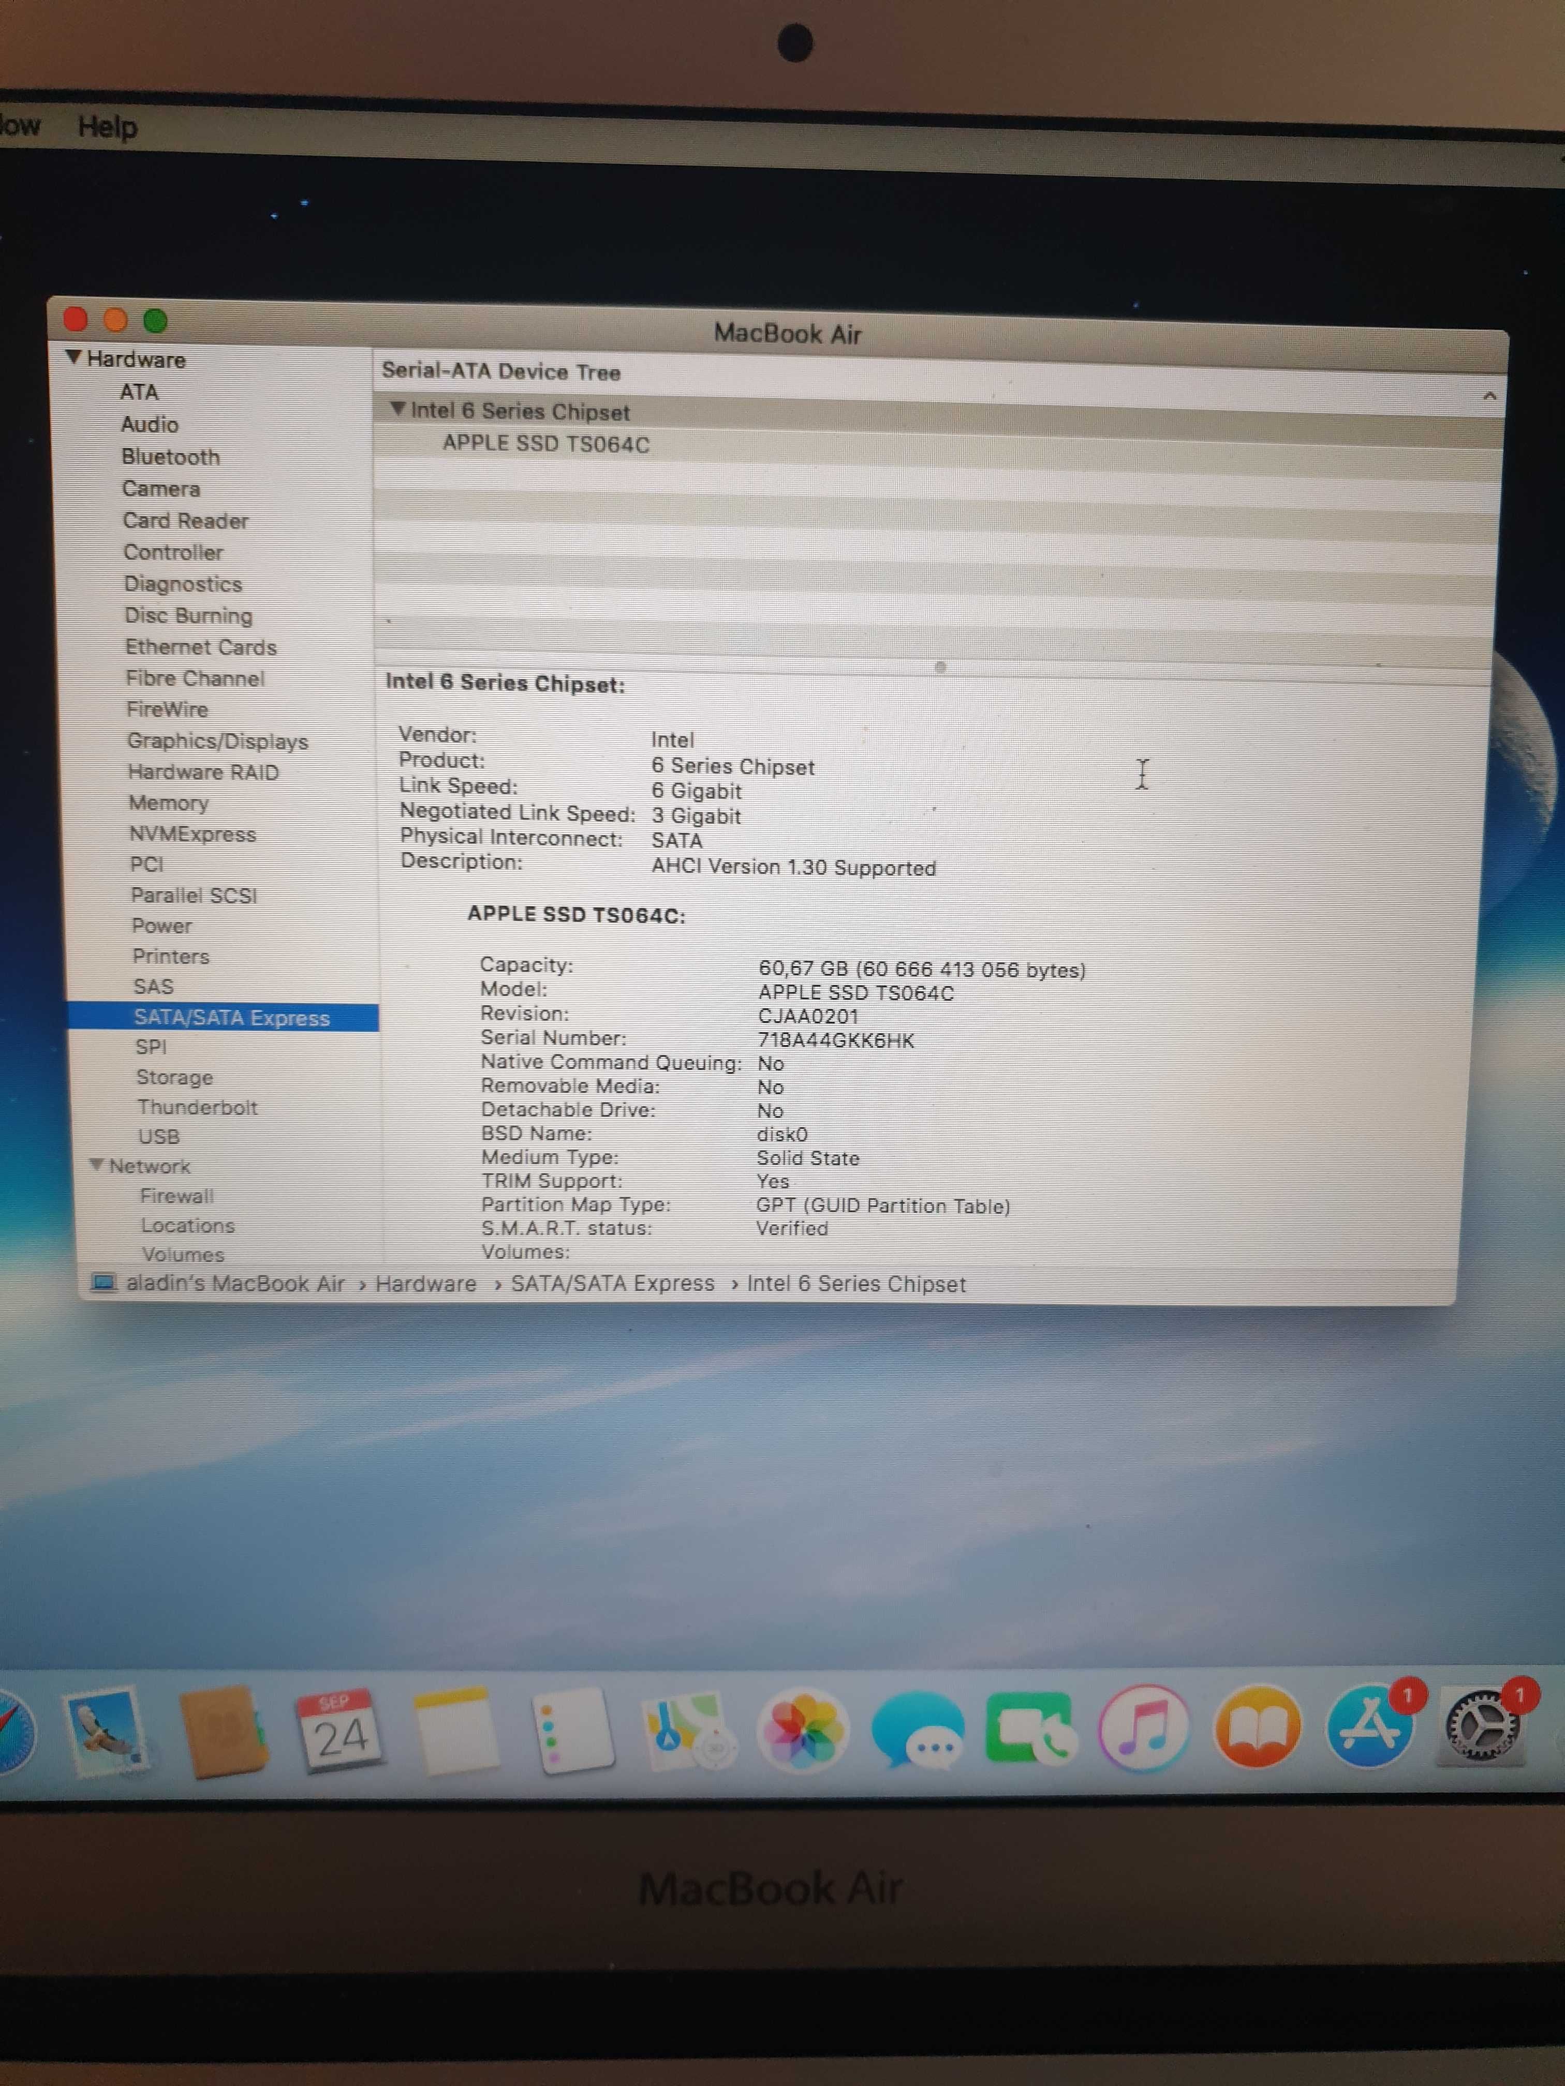Select Thunderbolt in the sidebar
The image size is (1565, 2086).
pyautogui.click(x=197, y=1107)
